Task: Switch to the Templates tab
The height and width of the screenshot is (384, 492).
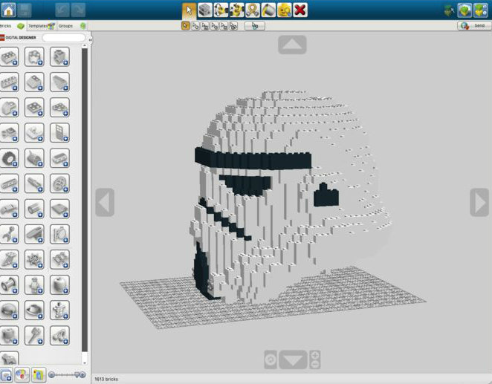Action: tap(42, 26)
